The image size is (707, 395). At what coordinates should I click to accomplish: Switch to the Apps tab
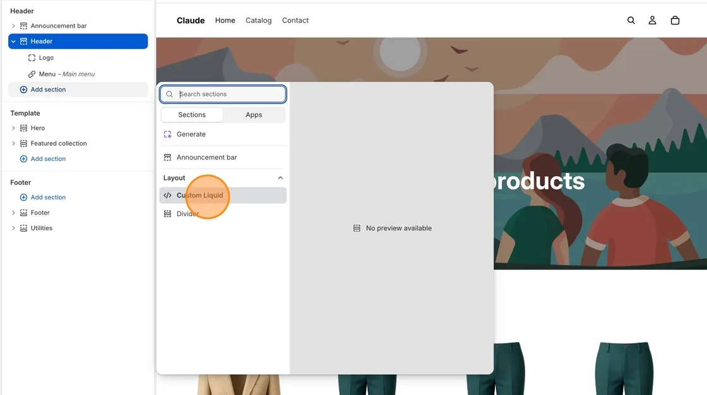(x=254, y=115)
